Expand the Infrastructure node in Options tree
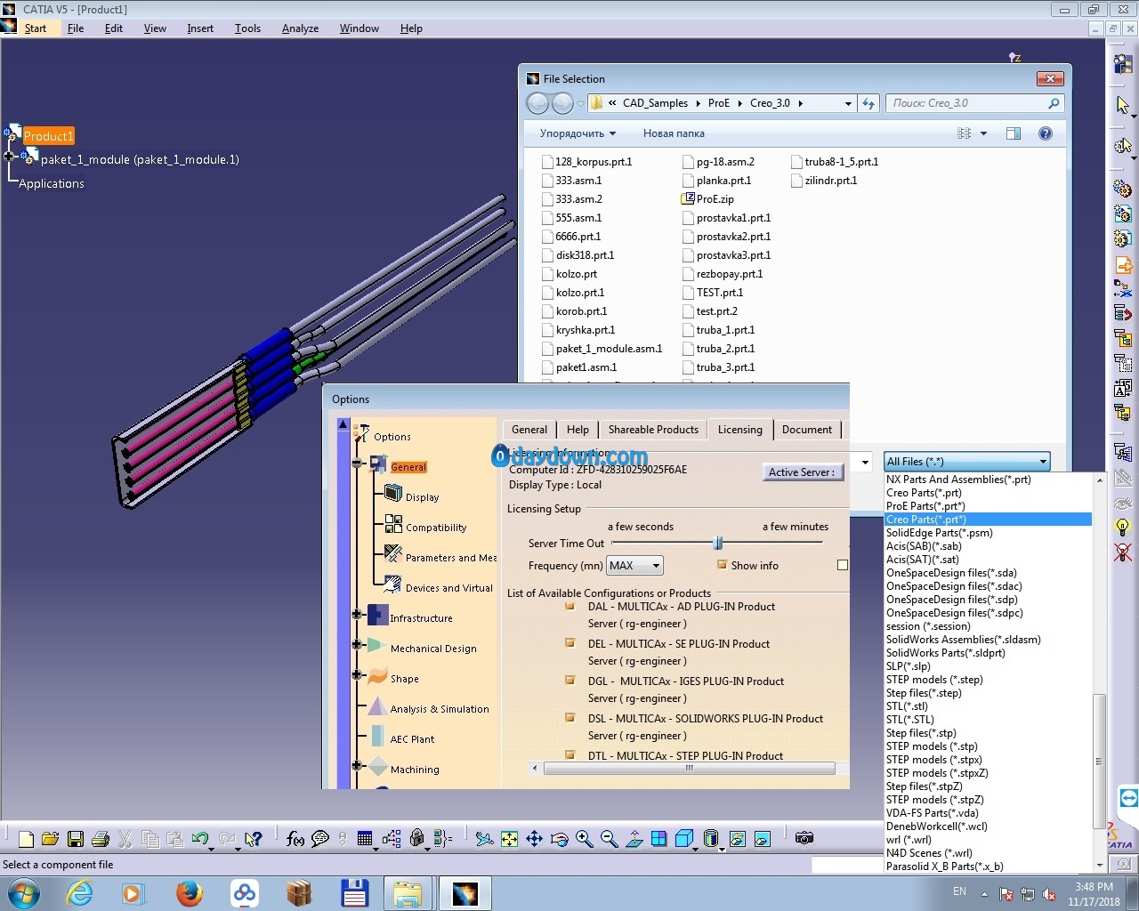 [357, 614]
